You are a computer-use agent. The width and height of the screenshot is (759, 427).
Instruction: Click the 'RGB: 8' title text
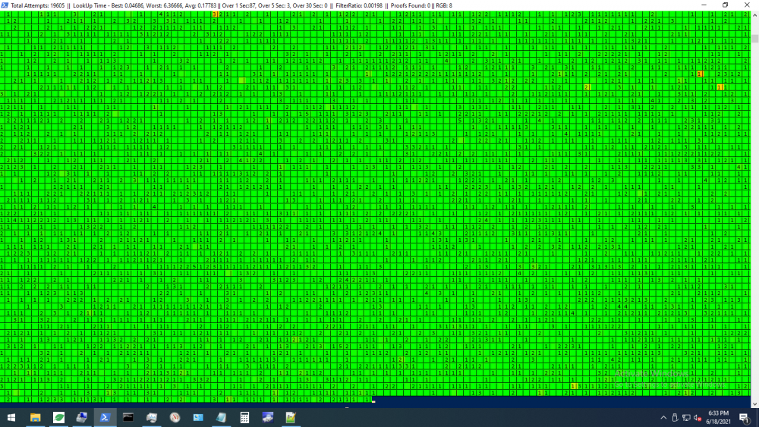444,6
